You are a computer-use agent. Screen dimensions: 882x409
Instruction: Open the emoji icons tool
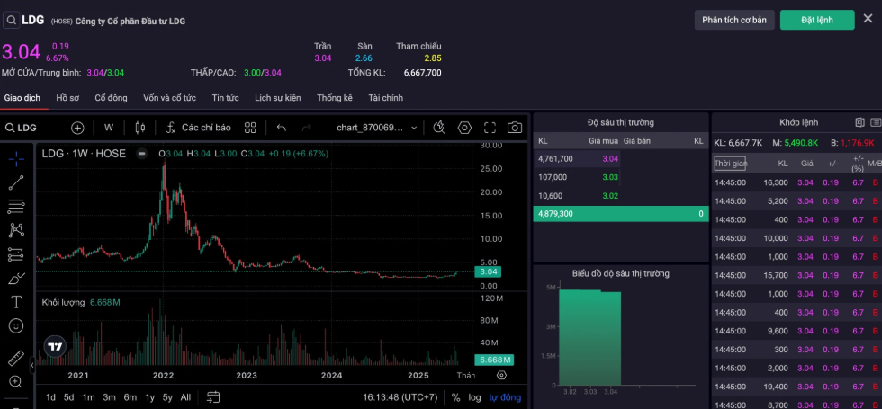[x=16, y=325]
